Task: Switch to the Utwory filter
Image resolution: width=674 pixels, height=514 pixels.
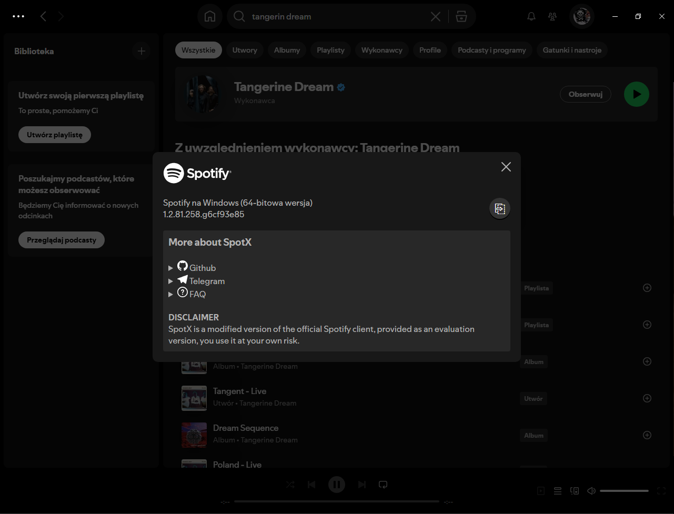Action: coord(245,50)
